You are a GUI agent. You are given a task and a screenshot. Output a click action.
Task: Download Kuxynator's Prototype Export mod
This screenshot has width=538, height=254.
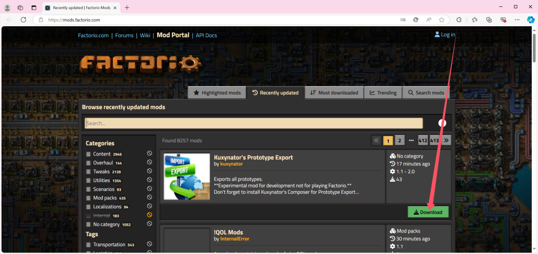[x=428, y=212]
